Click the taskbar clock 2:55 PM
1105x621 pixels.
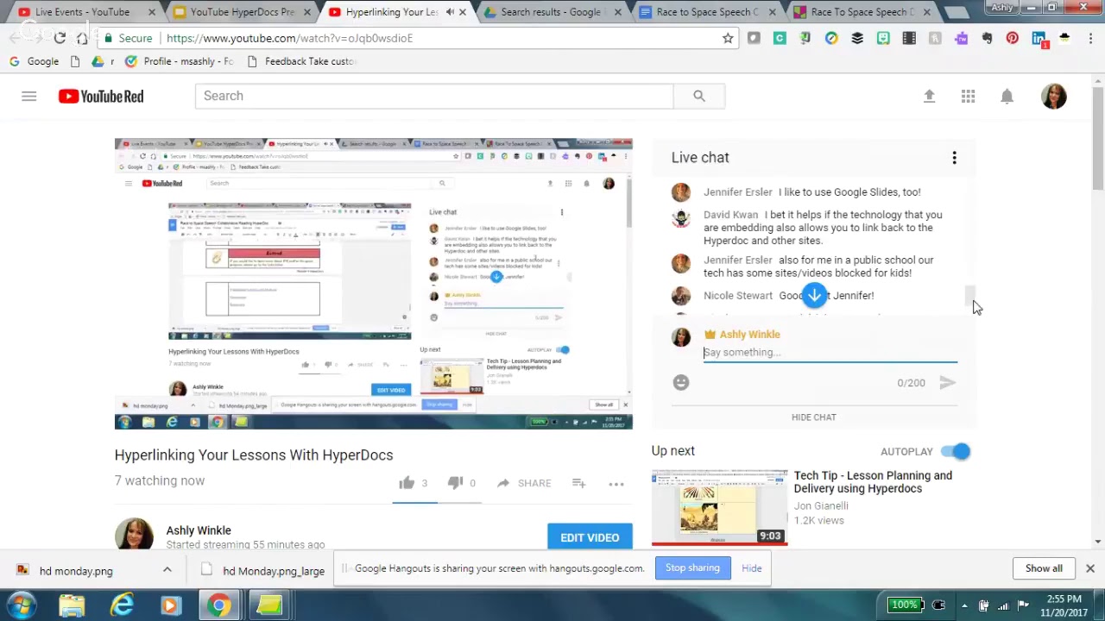1065,605
